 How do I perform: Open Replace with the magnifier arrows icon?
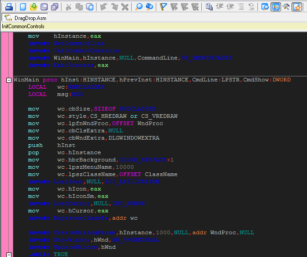[x=149, y=7]
